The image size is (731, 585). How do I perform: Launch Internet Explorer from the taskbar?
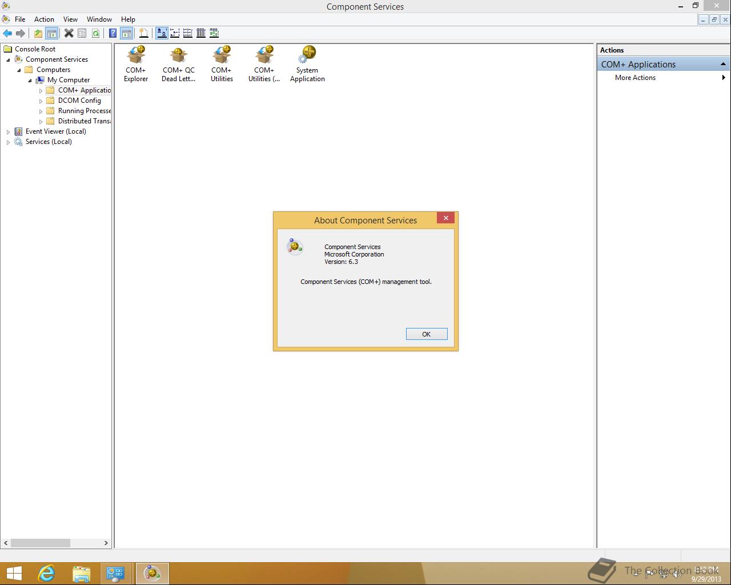coord(46,573)
